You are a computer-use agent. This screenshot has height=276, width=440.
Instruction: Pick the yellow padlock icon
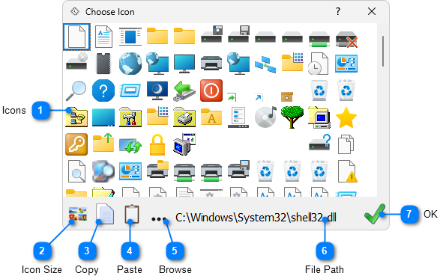(x=157, y=144)
